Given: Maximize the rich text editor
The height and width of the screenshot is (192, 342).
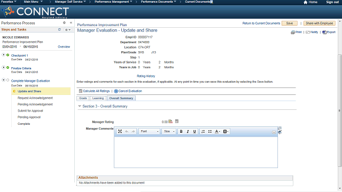Looking at the screenshot, I should pyautogui.click(x=120, y=132).
